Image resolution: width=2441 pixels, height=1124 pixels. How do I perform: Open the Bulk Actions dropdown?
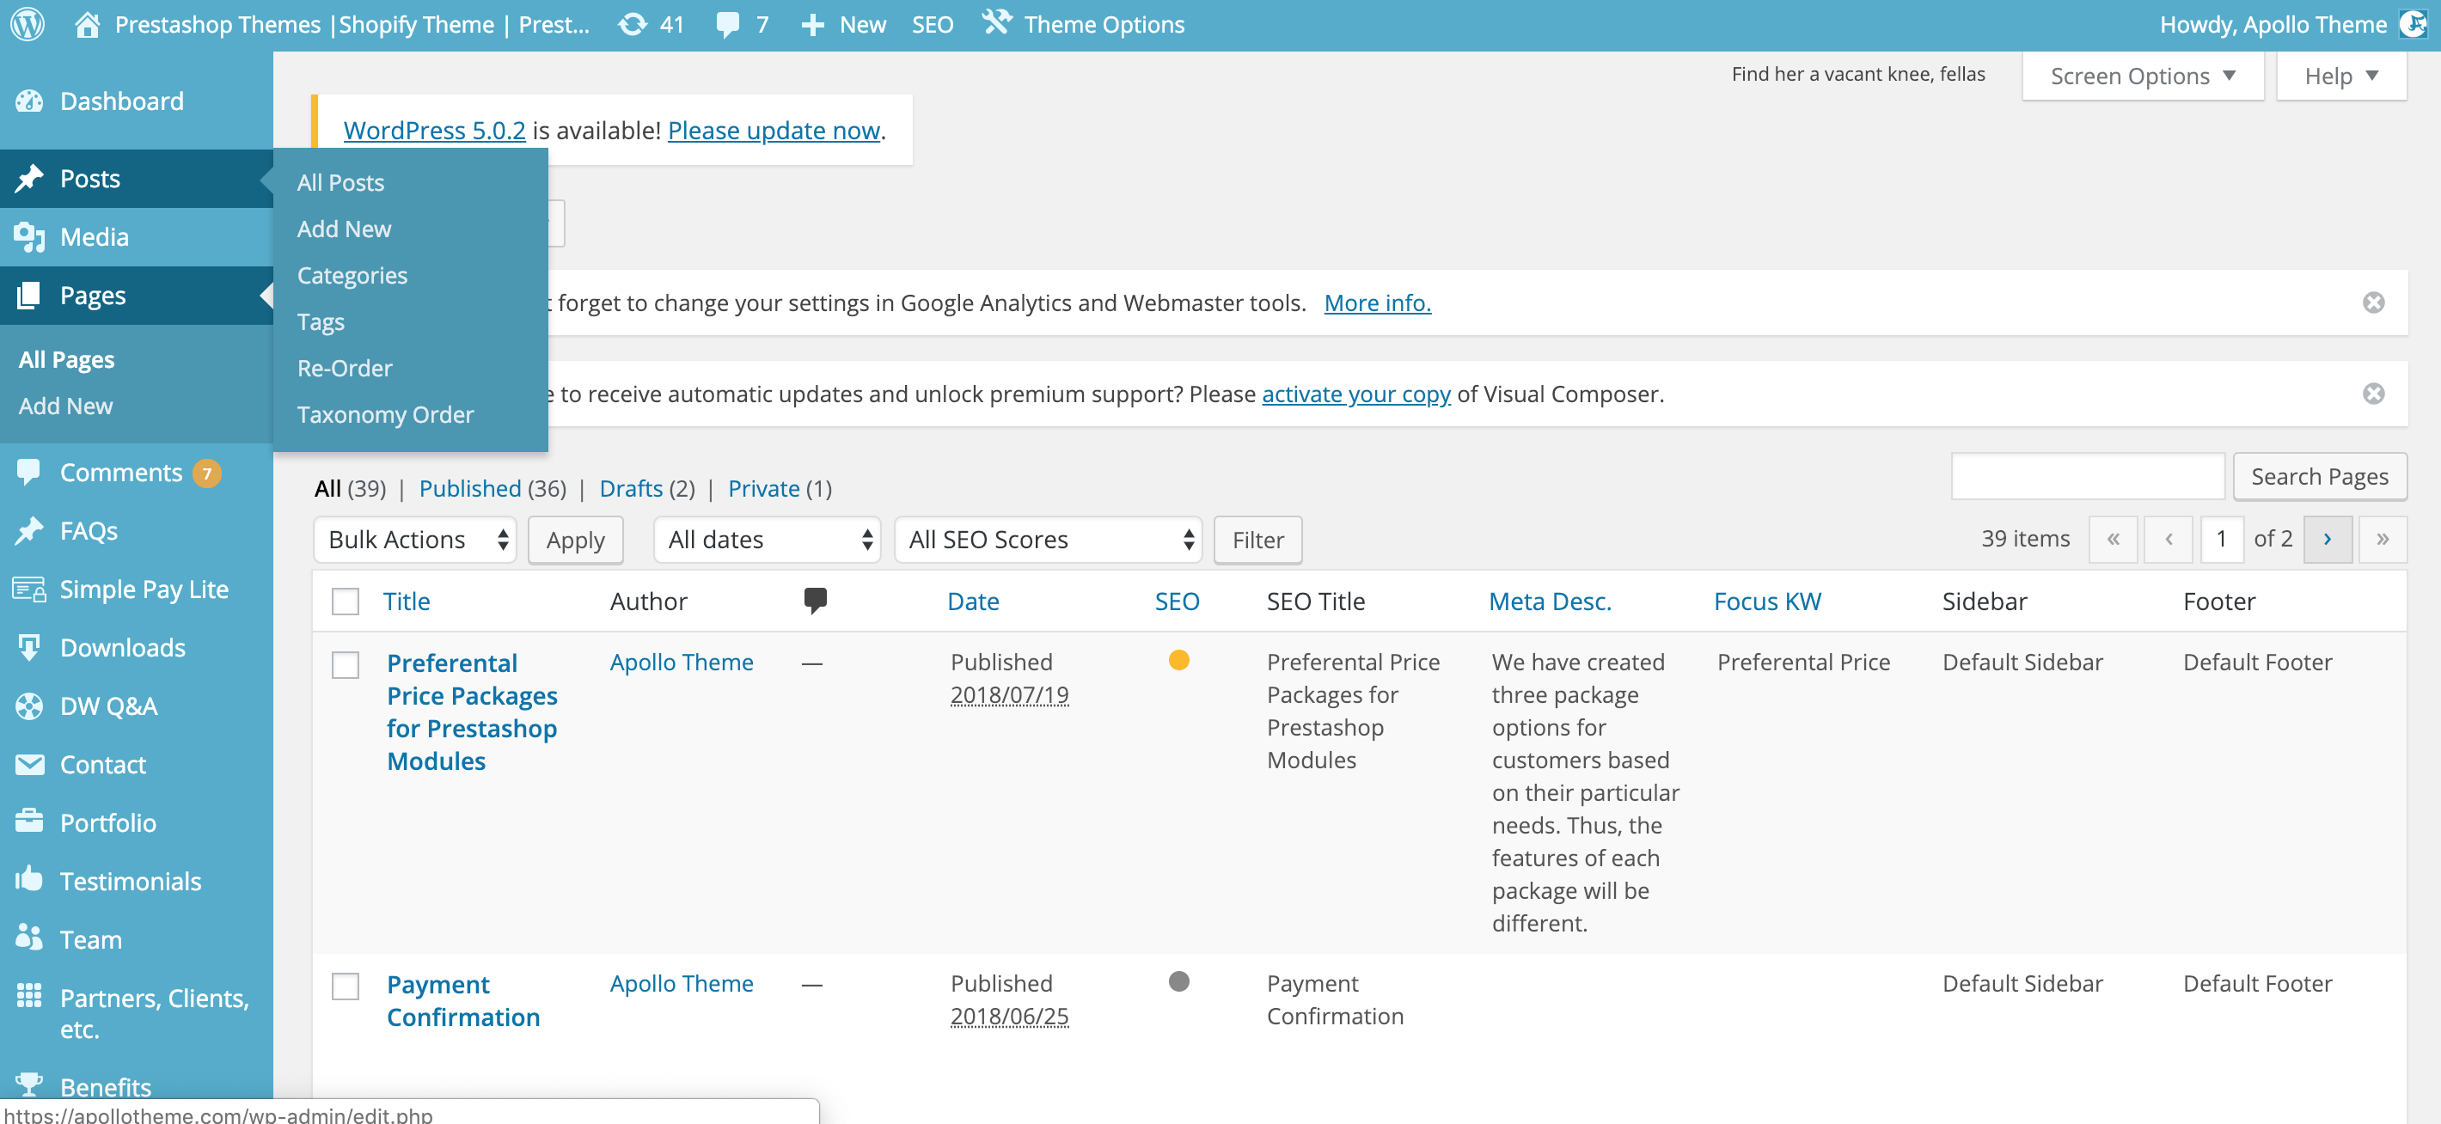click(415, 540)
